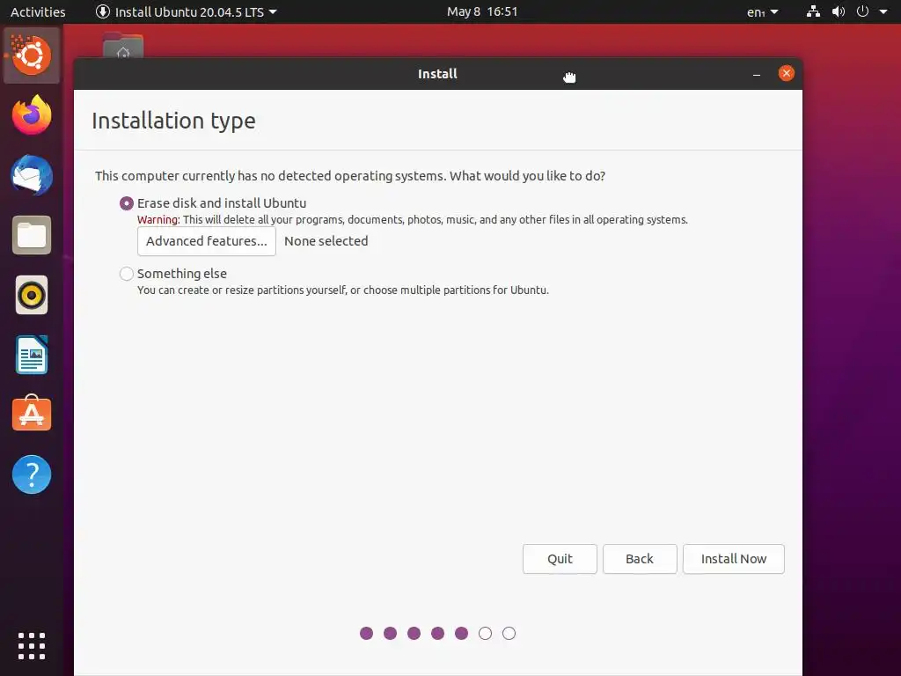Launch Rhythmbox music player
This screenshot has width=901, height=676.
click(32, 296)
